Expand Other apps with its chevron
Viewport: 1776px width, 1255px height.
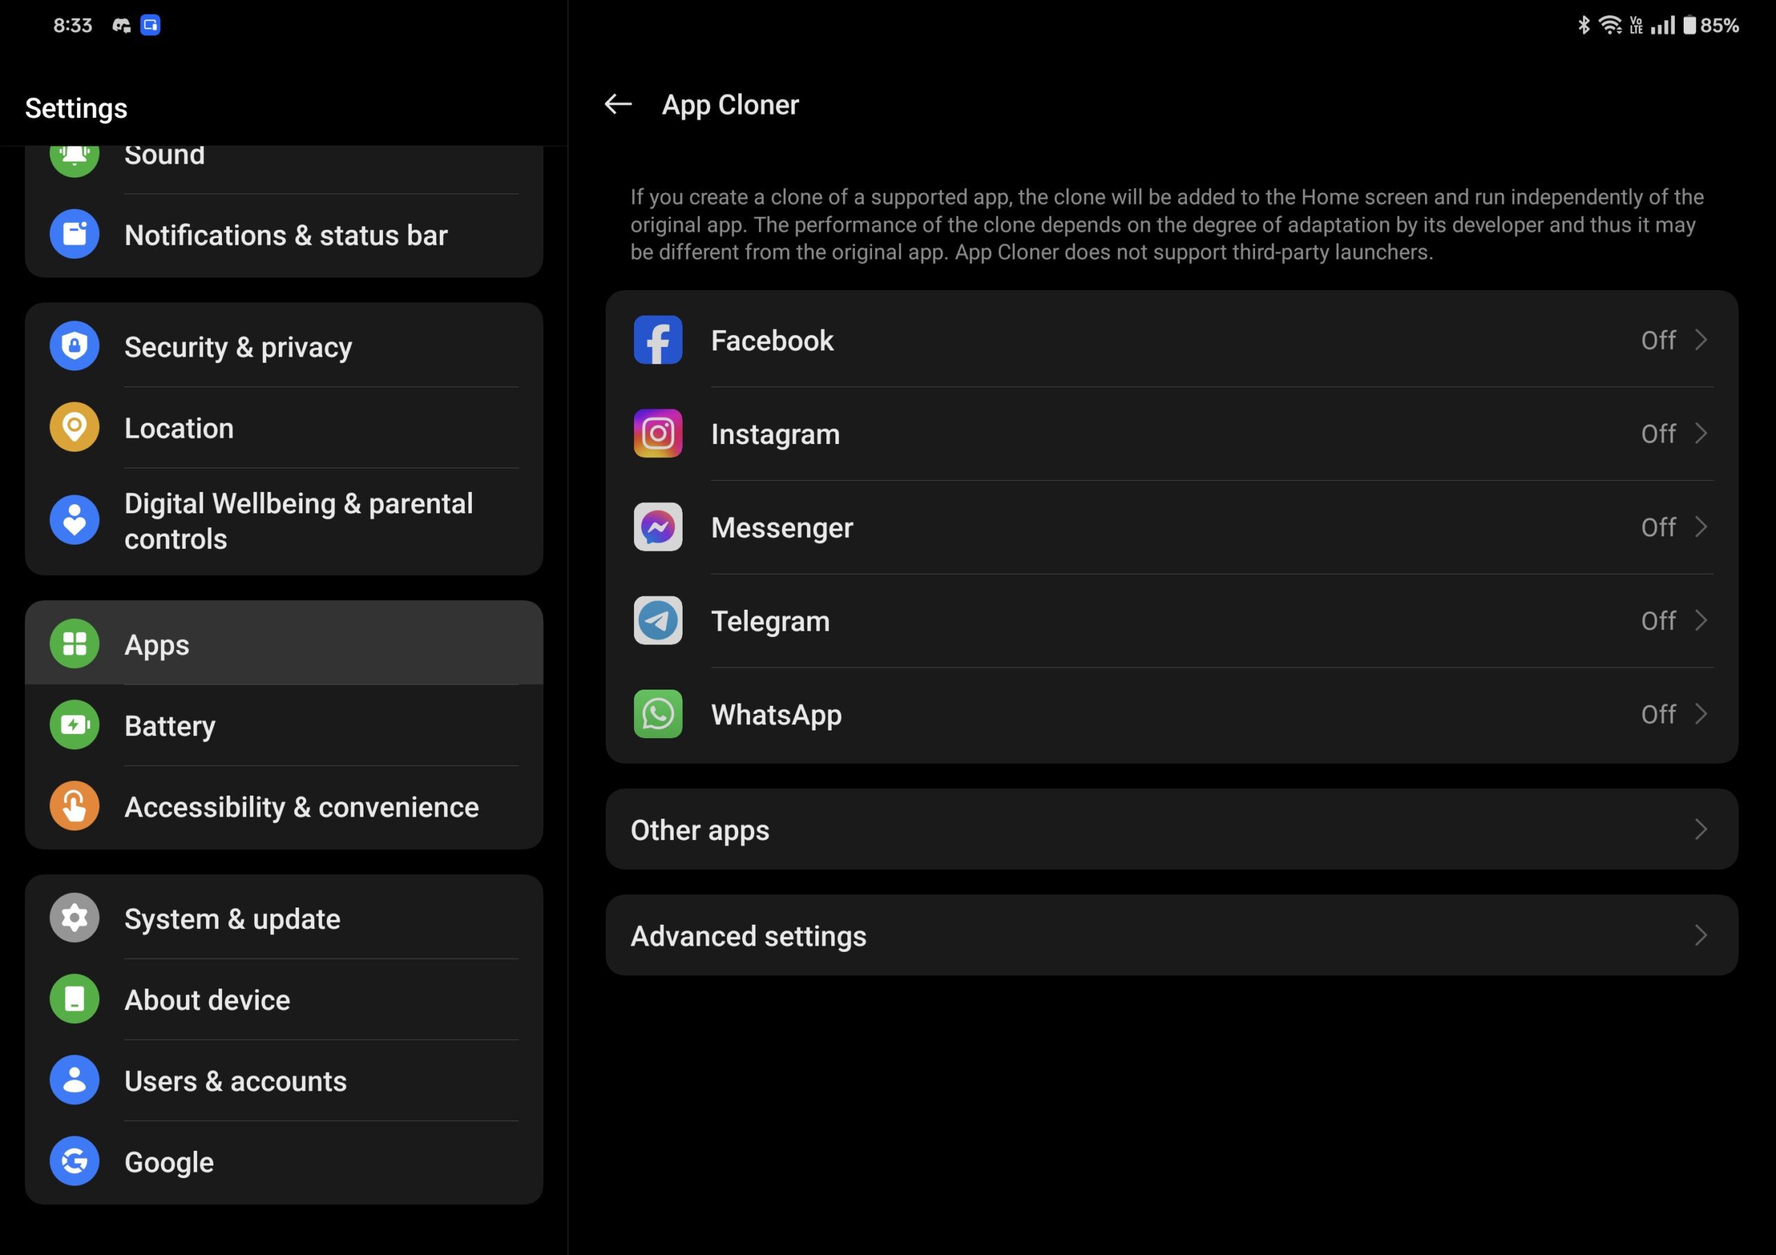(1700, 830)
